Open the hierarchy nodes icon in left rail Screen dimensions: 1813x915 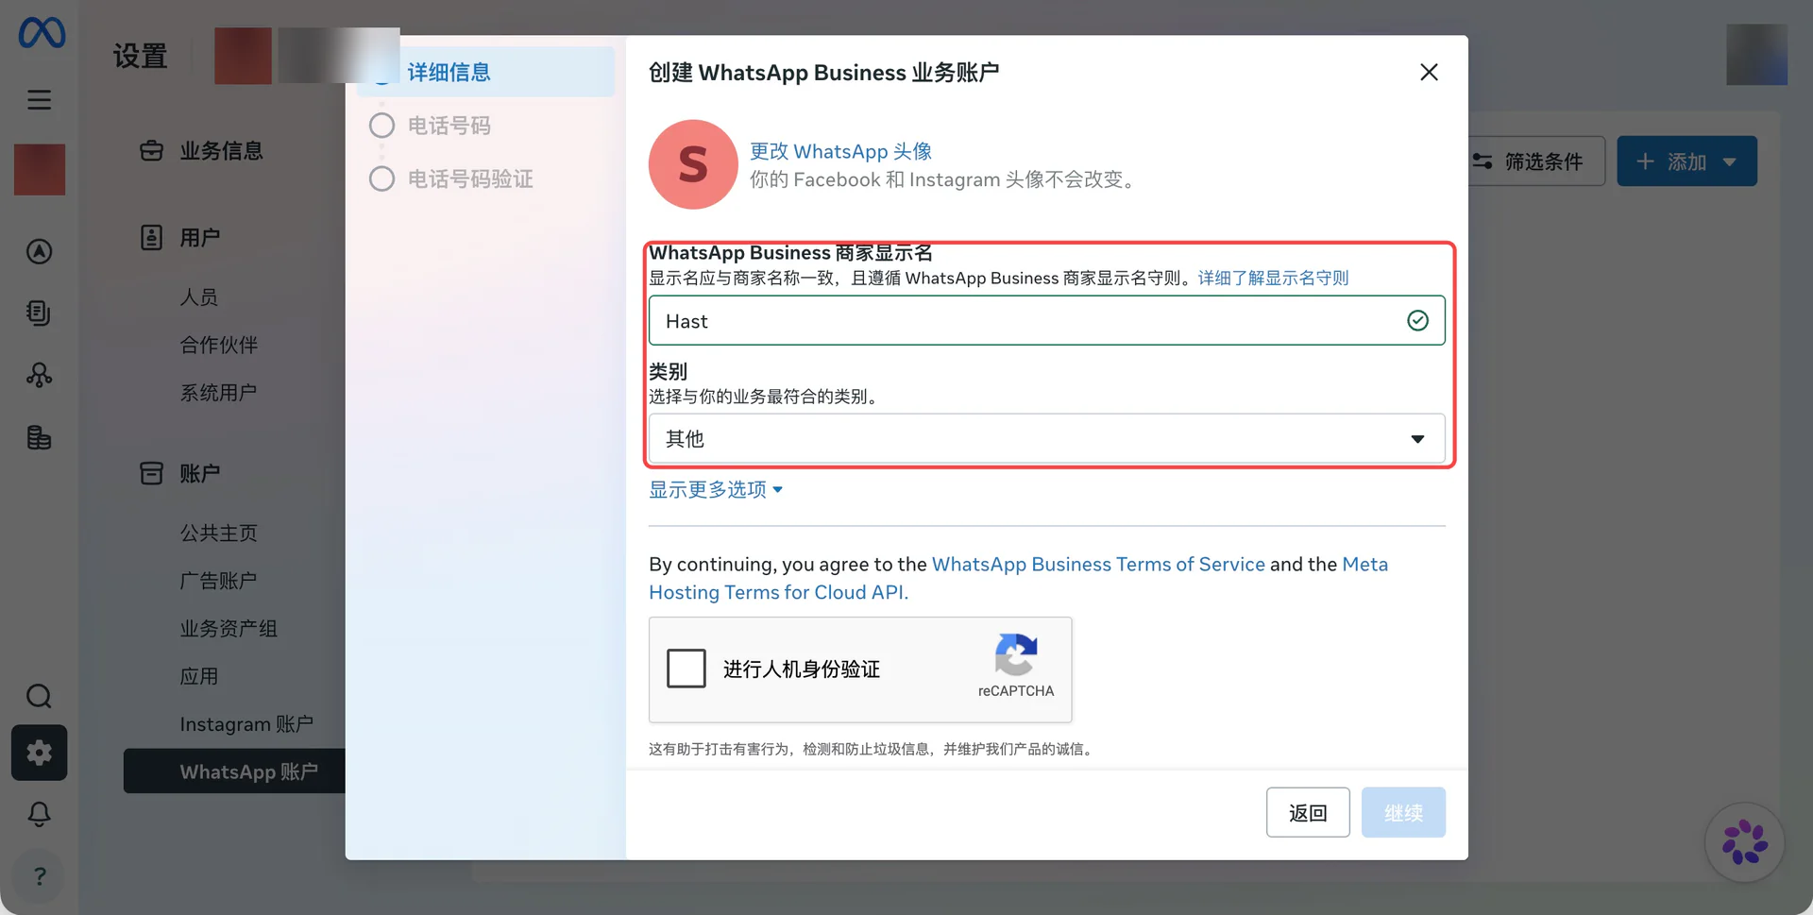tap(39, 375)
